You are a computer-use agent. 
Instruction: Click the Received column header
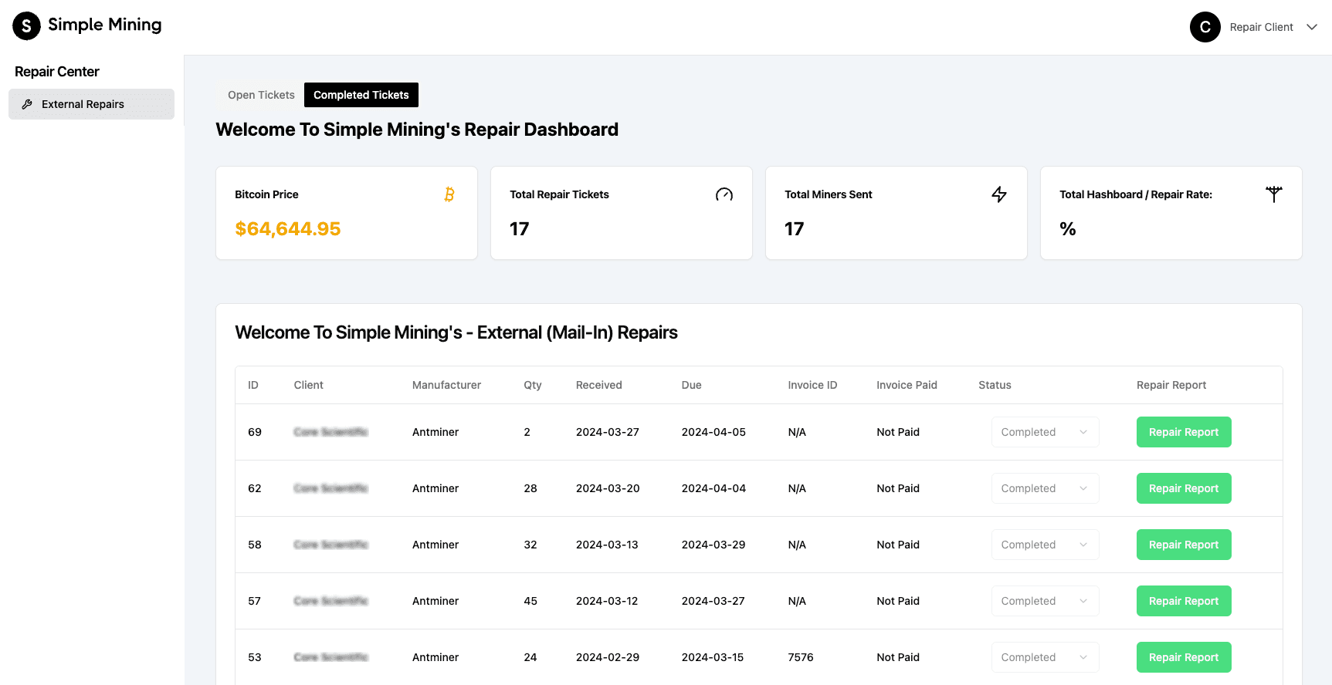pyautogui.click(x=599, y=385)
